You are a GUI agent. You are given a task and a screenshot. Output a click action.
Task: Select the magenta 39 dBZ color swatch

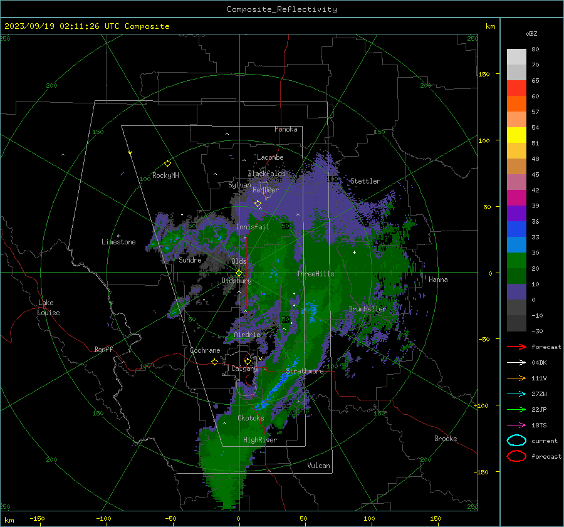[x=516, y=197]
